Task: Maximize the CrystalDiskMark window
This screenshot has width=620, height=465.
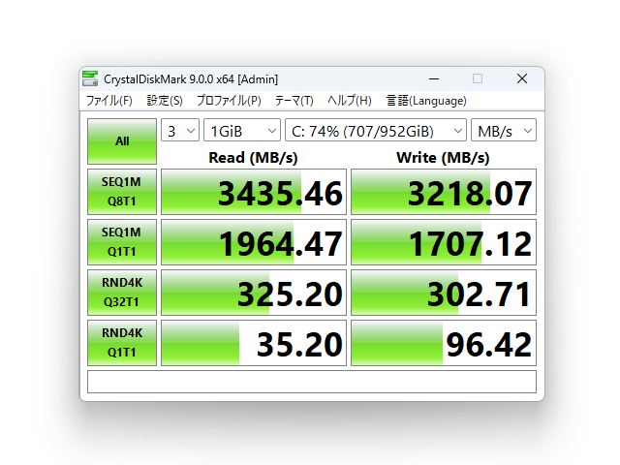Action: click(478, 78)
